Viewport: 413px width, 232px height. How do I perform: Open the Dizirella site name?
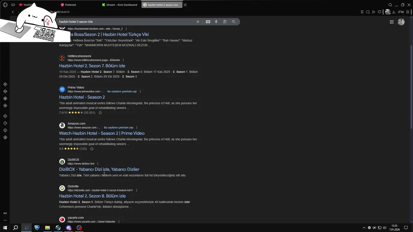pos(73,186)
